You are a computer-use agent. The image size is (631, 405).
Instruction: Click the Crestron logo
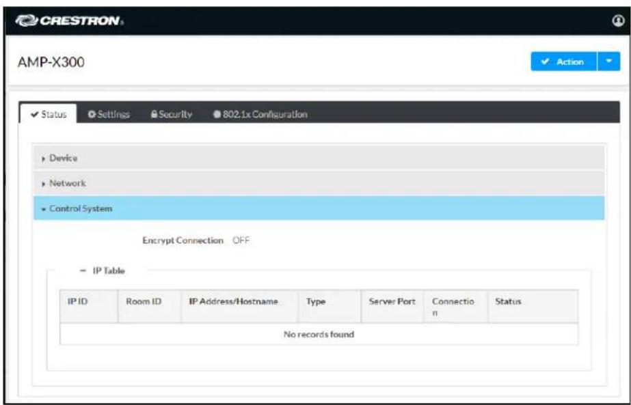(x=69, y=20)
